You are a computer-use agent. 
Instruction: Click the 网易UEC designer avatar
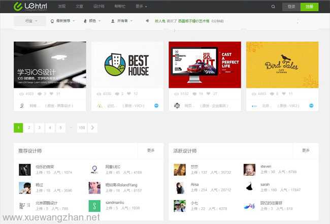click(94, 169)
